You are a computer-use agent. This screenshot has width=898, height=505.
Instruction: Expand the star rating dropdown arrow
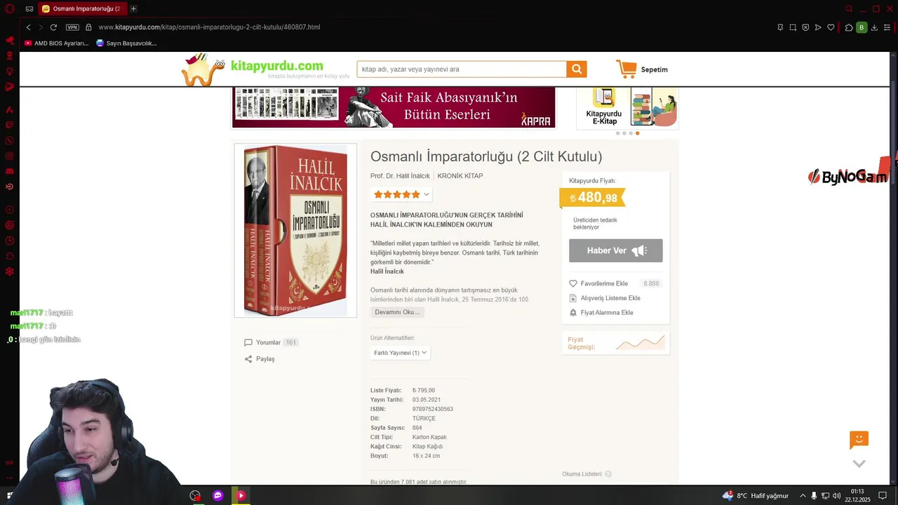click(426, 194)
